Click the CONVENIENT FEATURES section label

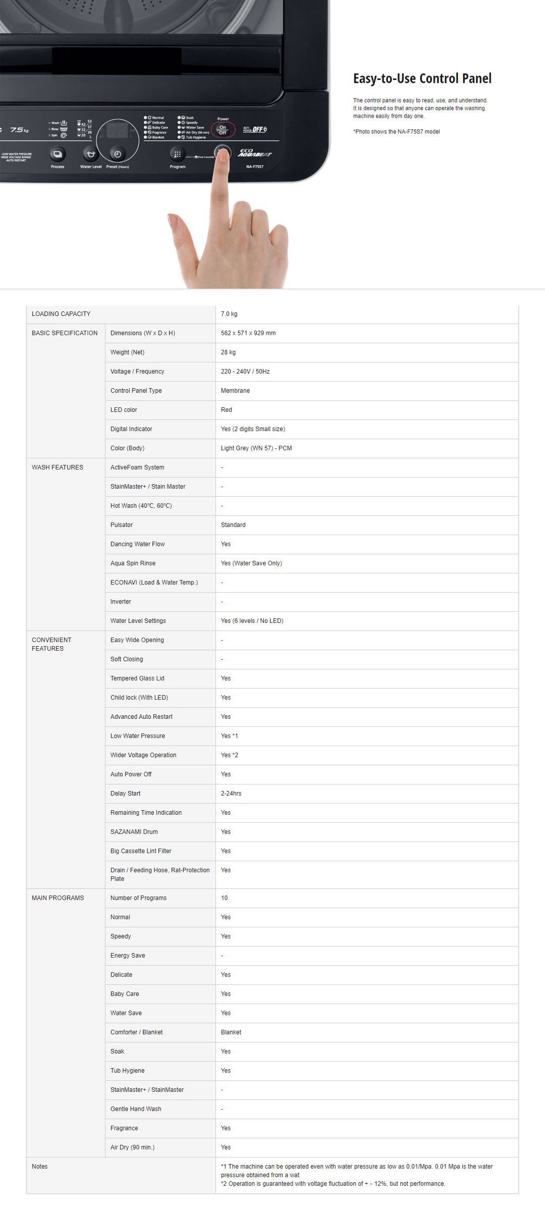tap(51, 644)
